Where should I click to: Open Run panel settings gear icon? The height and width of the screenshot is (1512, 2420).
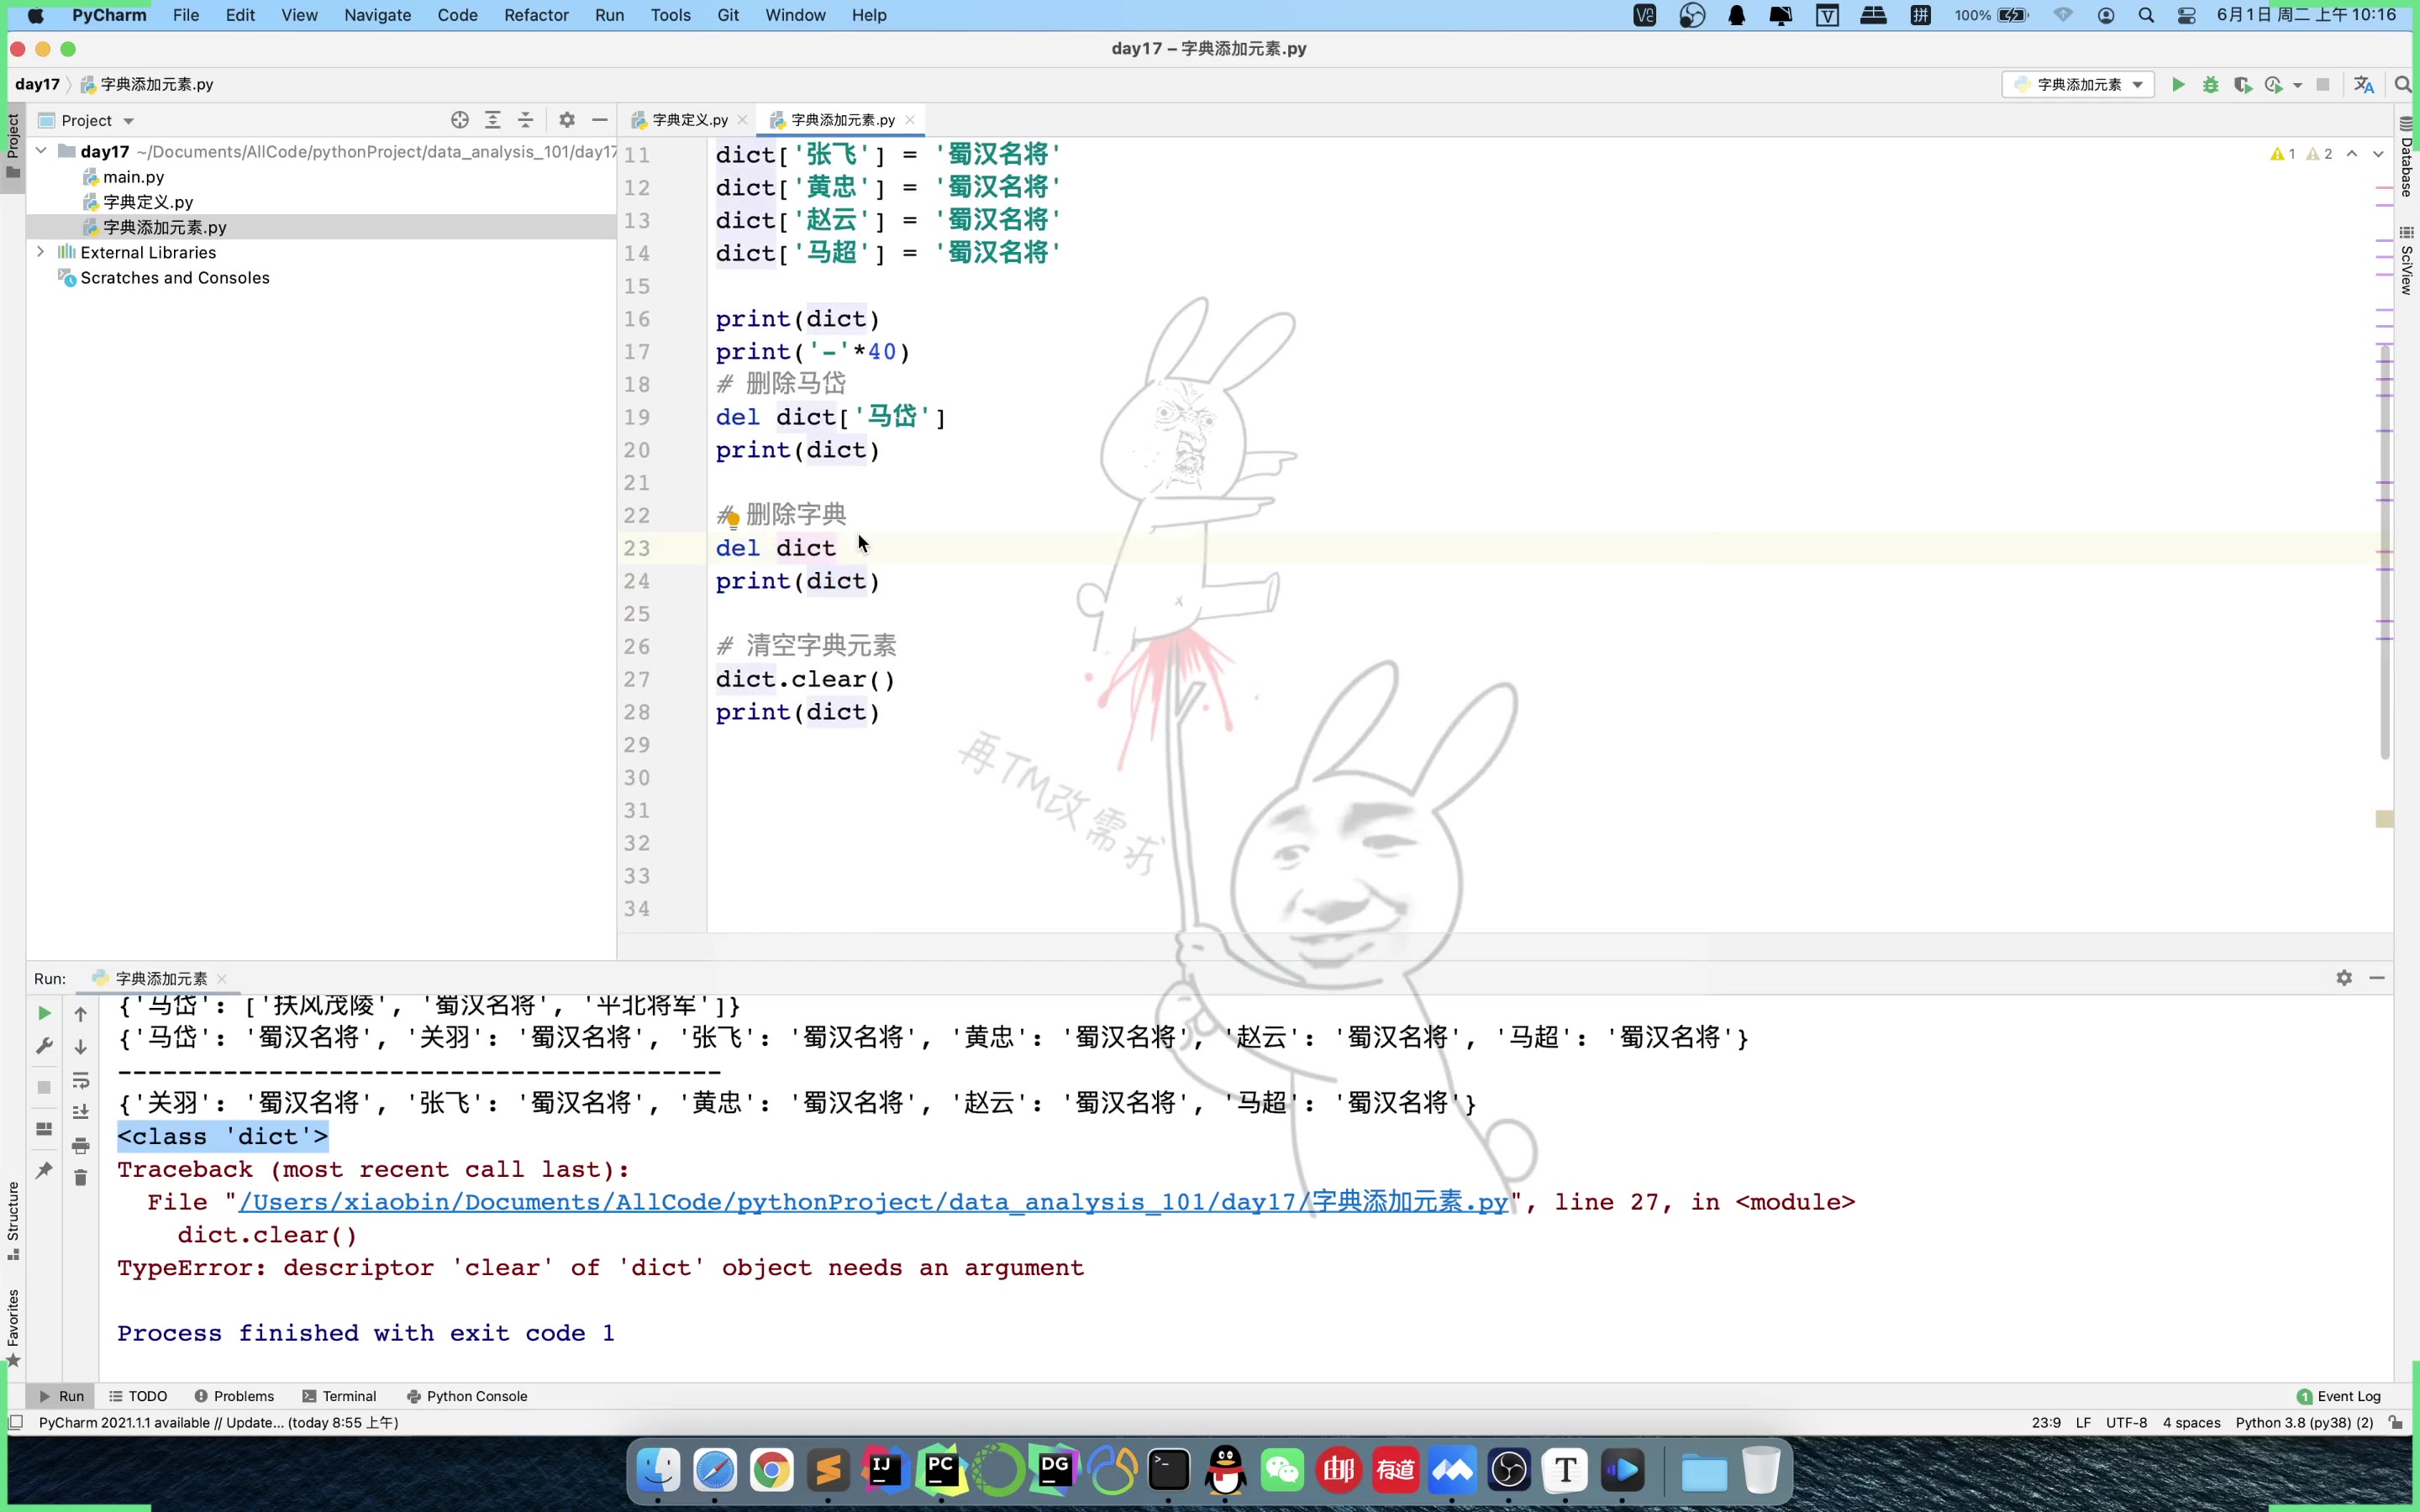tap(2343, 978)
